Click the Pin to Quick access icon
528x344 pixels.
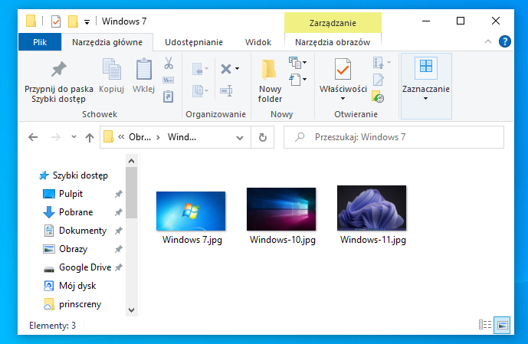coord(58,70)
